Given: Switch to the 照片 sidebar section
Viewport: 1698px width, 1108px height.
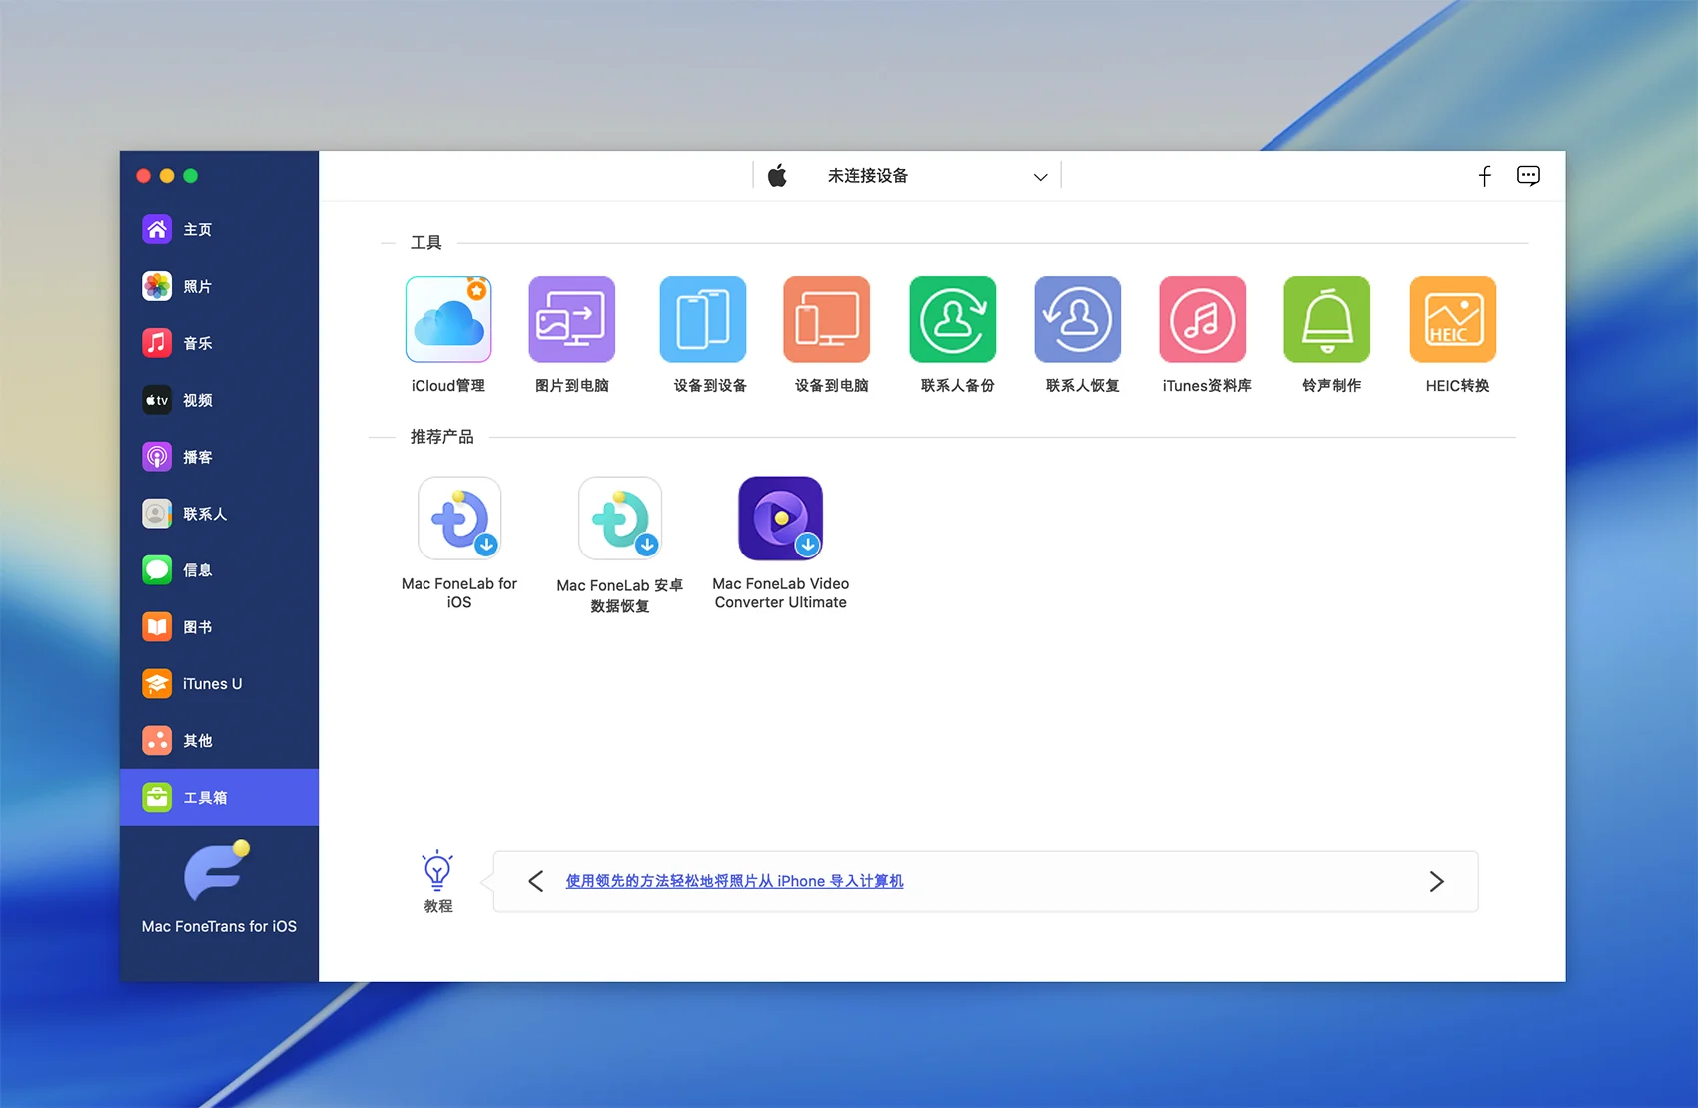Looking at the screenshot, I should point(197,287).
